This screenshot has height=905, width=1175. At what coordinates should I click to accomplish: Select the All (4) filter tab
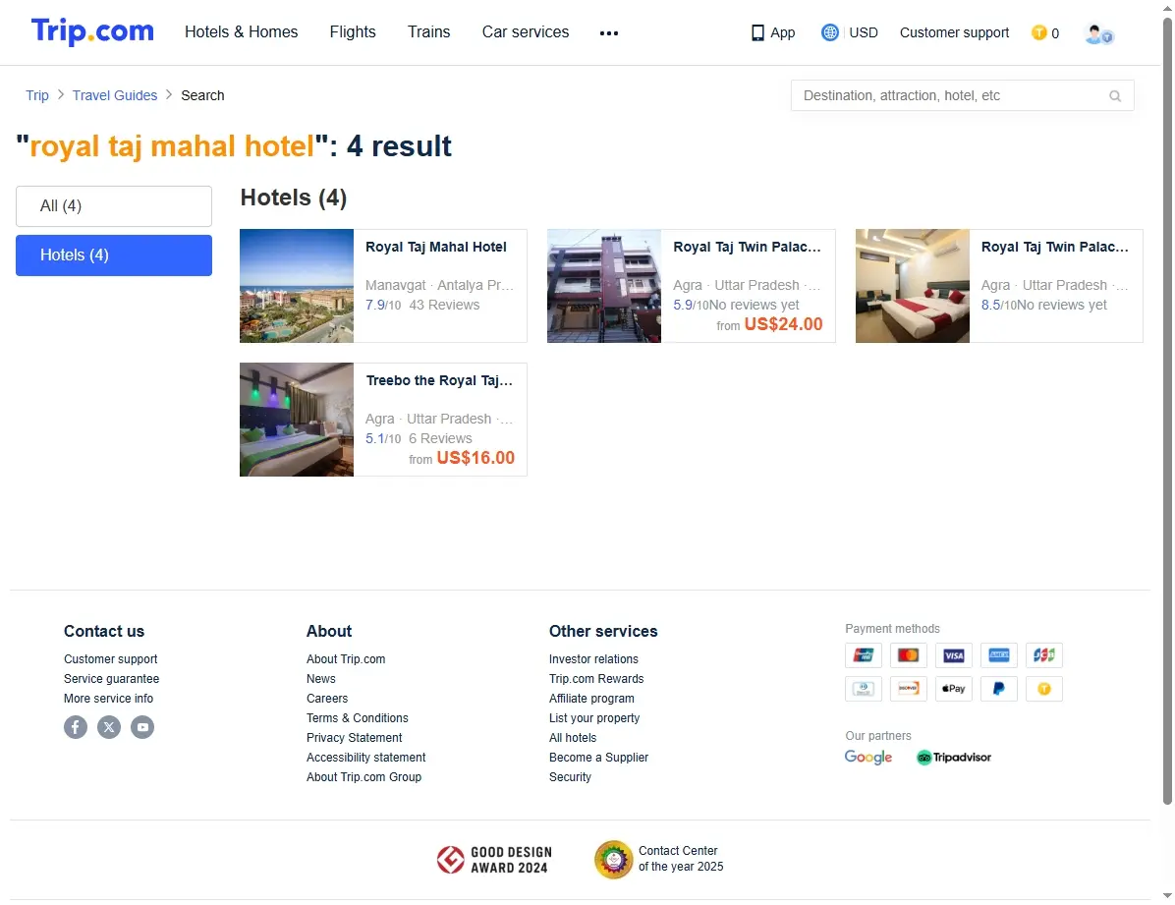[114, 206]
